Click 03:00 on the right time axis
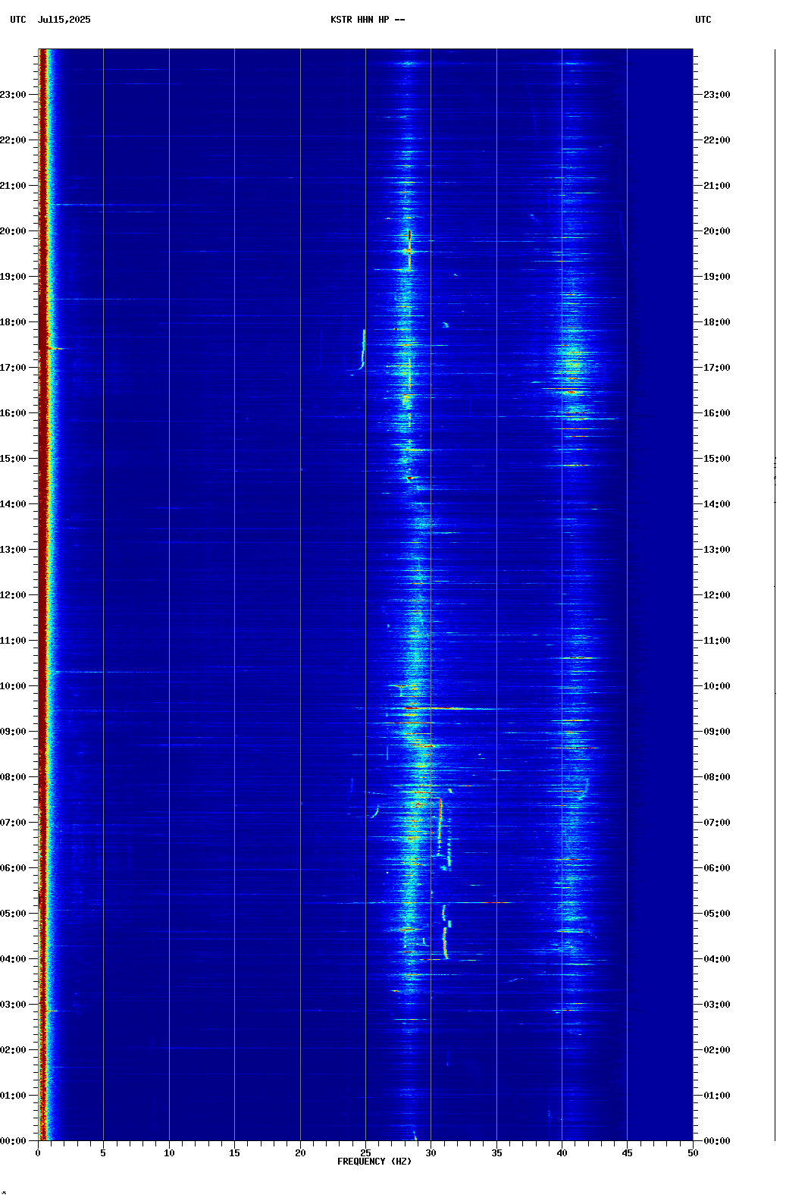The height and width of the screenshot is (1201, 808). pos(717,1005)
